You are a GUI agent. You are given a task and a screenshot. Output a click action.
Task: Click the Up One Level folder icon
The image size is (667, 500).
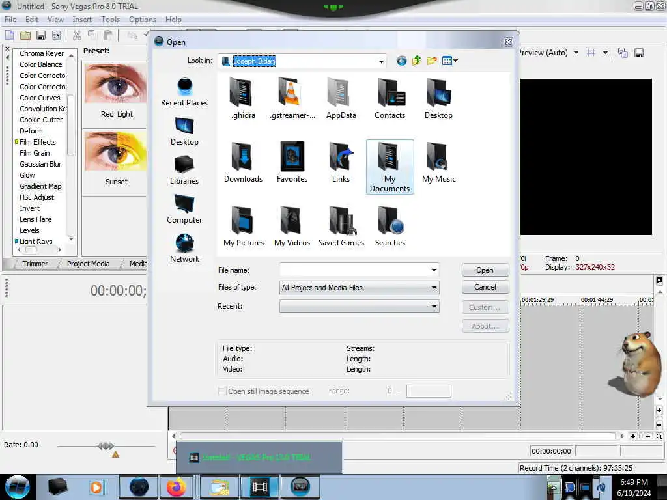tap(416, 61)
